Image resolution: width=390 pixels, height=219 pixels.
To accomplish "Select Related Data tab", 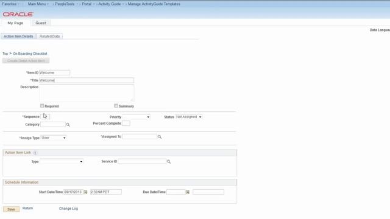I will pos(50,36).
